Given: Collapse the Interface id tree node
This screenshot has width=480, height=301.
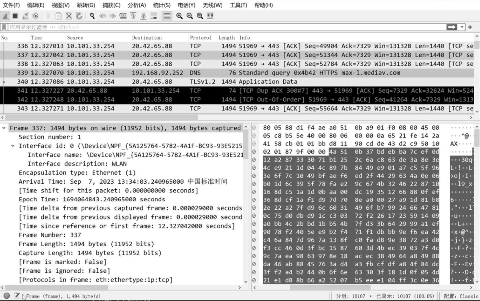Looking at the screenshot, I should [x=13, y=146].
